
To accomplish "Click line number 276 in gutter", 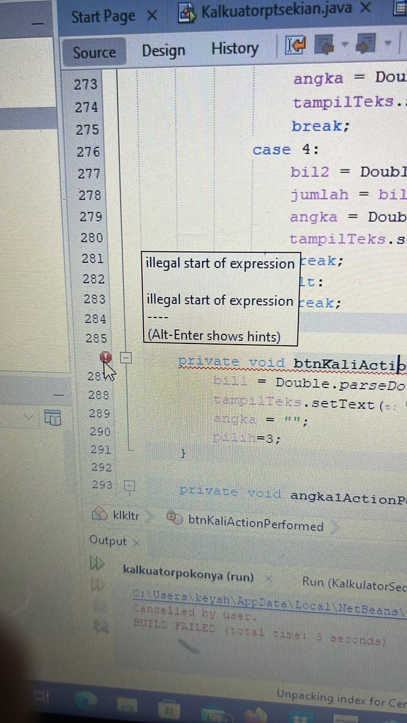I will (x=88, y=151).
